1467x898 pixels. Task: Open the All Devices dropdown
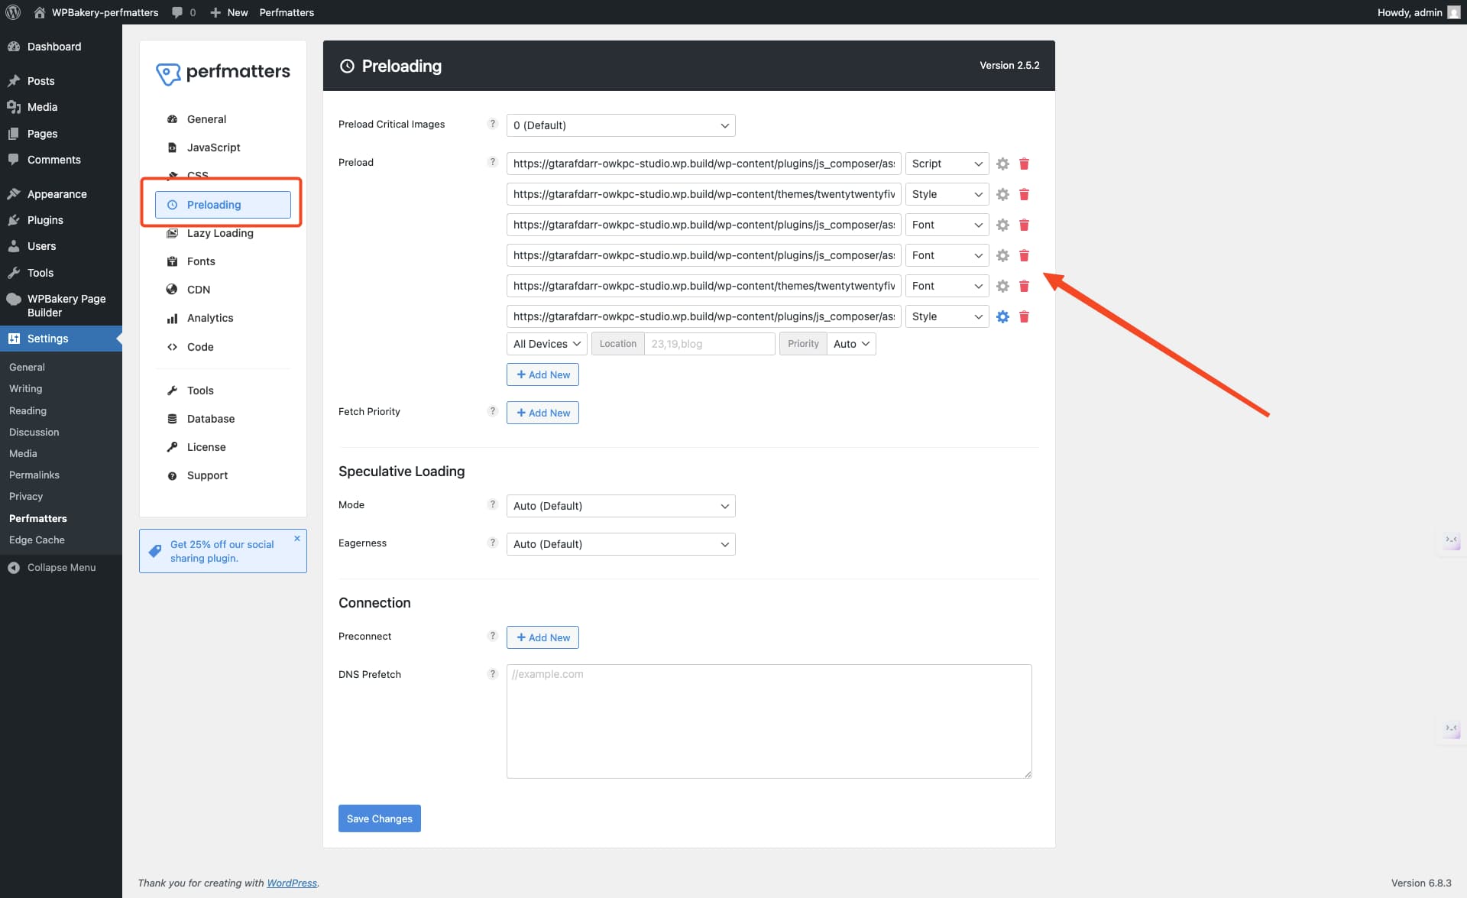[546, 343]
